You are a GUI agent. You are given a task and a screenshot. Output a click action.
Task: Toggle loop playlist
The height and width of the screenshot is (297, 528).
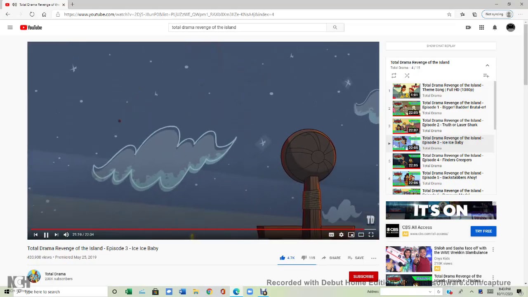click(x=394, y=76)
